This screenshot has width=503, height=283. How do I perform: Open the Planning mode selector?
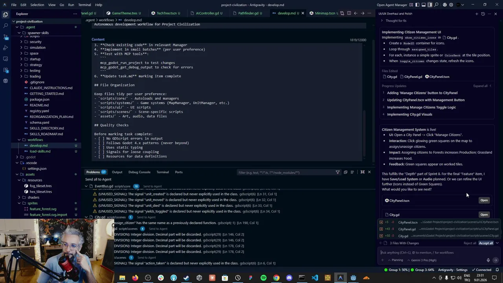tap(395, 260)
